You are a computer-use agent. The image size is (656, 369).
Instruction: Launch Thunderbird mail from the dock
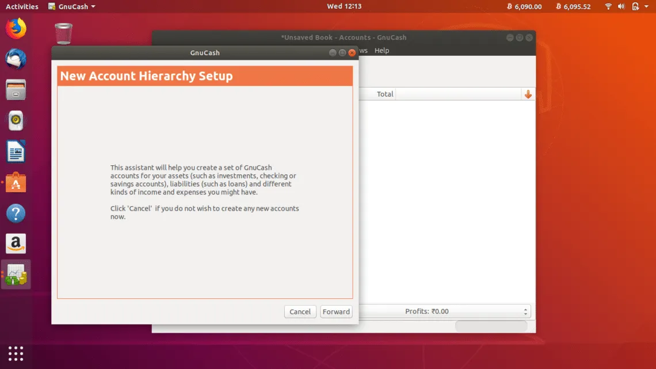(16, 59)
